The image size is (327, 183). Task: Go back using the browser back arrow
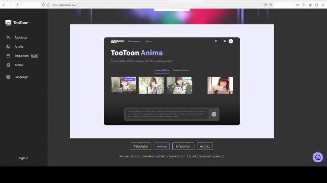4,5
